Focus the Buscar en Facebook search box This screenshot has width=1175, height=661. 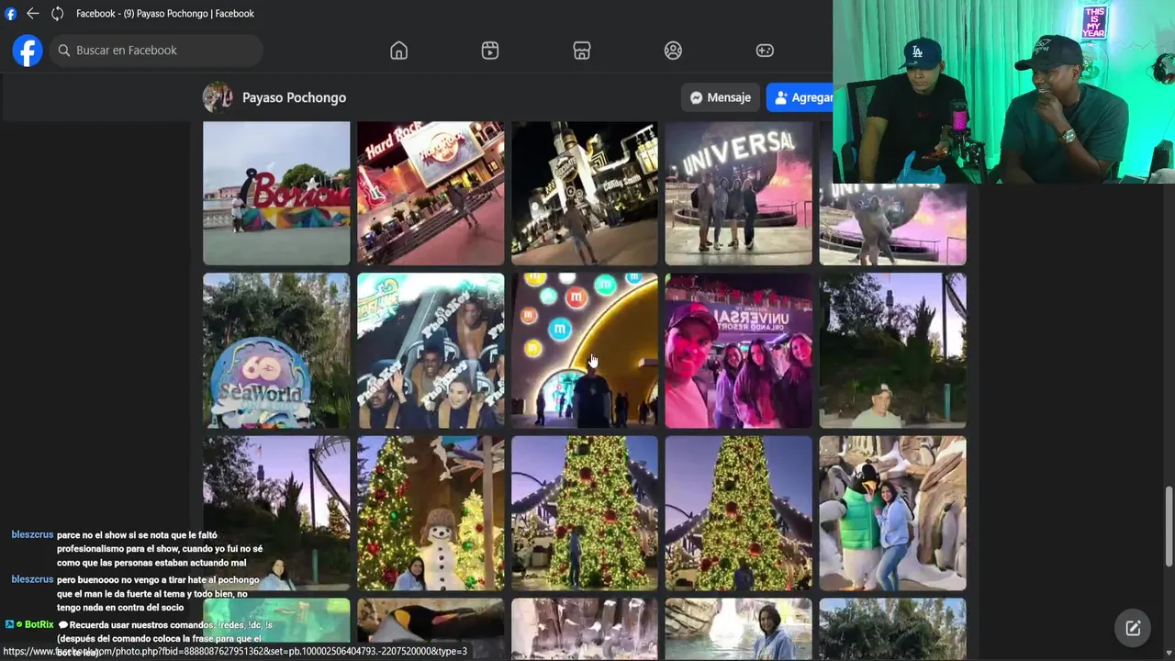pyautogui.click(x=156, y=50)
